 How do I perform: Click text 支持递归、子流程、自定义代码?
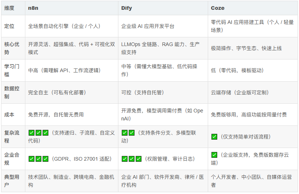tap(72, 137)
